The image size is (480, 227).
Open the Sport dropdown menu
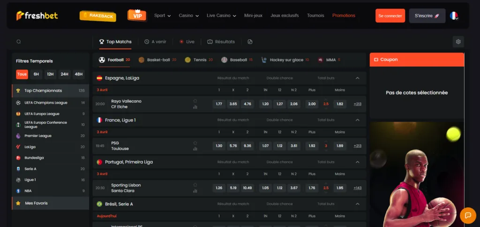(162, 15)
